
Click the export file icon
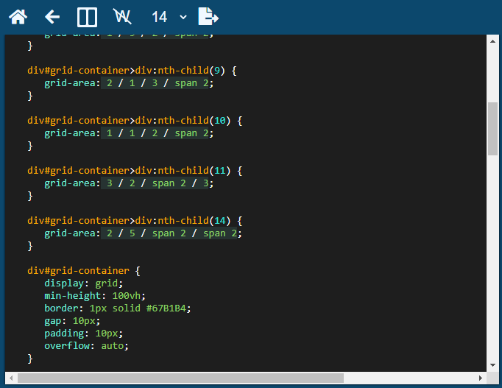(208, 16)
